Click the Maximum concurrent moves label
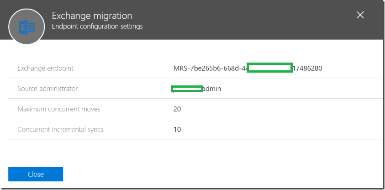This screenshot has height=190, width=385. coord(59,109)
